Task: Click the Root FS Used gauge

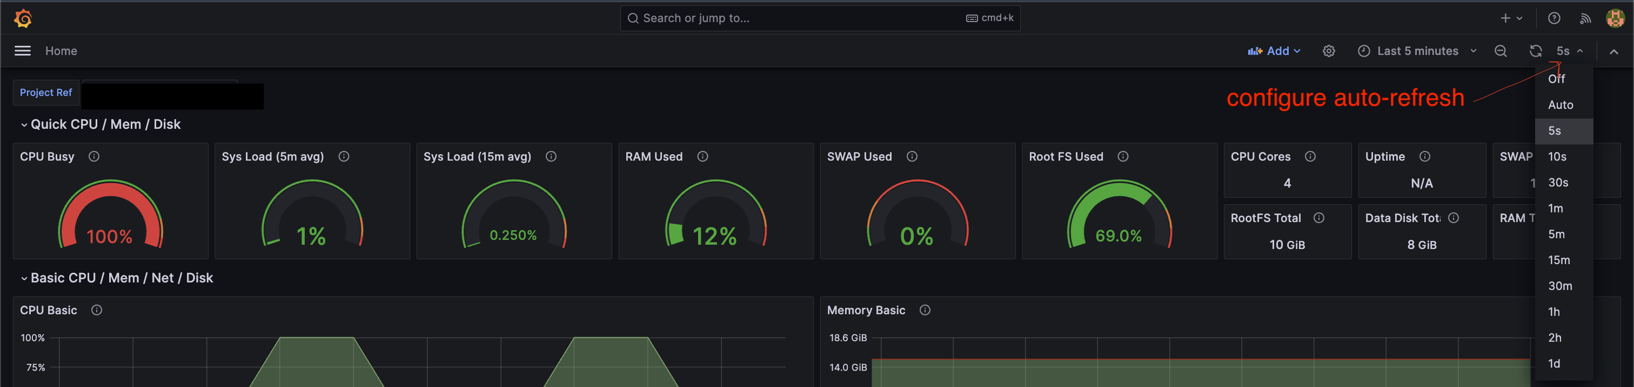Action: [x=1119, y=215]
